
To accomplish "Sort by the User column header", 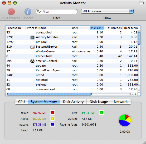I will [80, 28].
